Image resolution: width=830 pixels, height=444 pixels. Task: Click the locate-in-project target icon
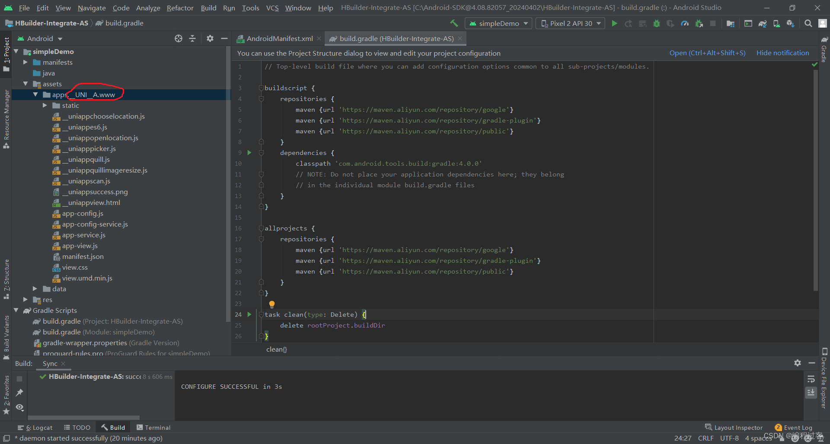(x=179, y=38)
